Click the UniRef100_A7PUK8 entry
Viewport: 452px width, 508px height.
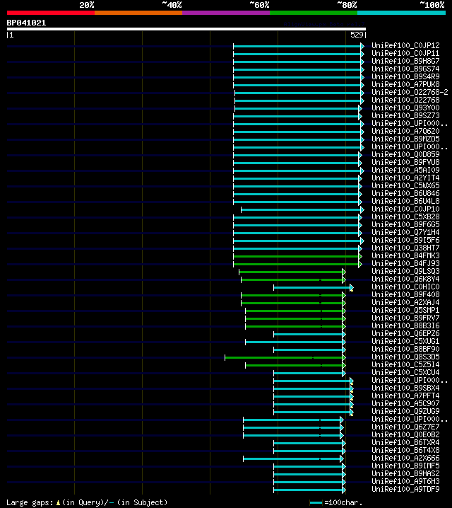(x=405, y=85)
